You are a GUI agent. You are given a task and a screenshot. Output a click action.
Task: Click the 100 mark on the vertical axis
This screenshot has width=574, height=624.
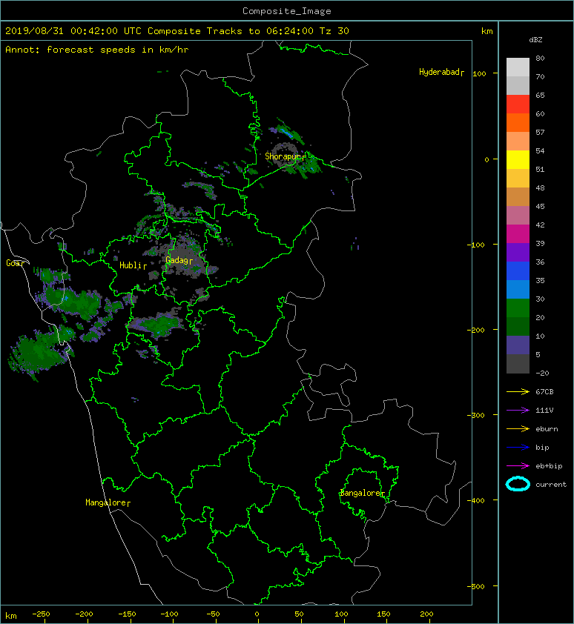(480, 73)
